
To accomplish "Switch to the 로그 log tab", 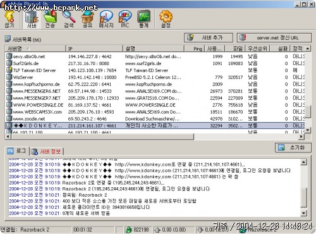I will pos(17,151).
